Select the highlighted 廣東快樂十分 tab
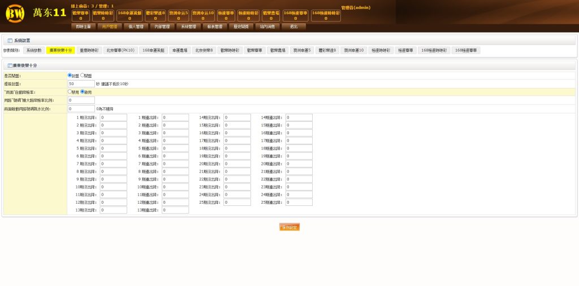The height and width of the screenshot is (286, 579). point(61,51)
